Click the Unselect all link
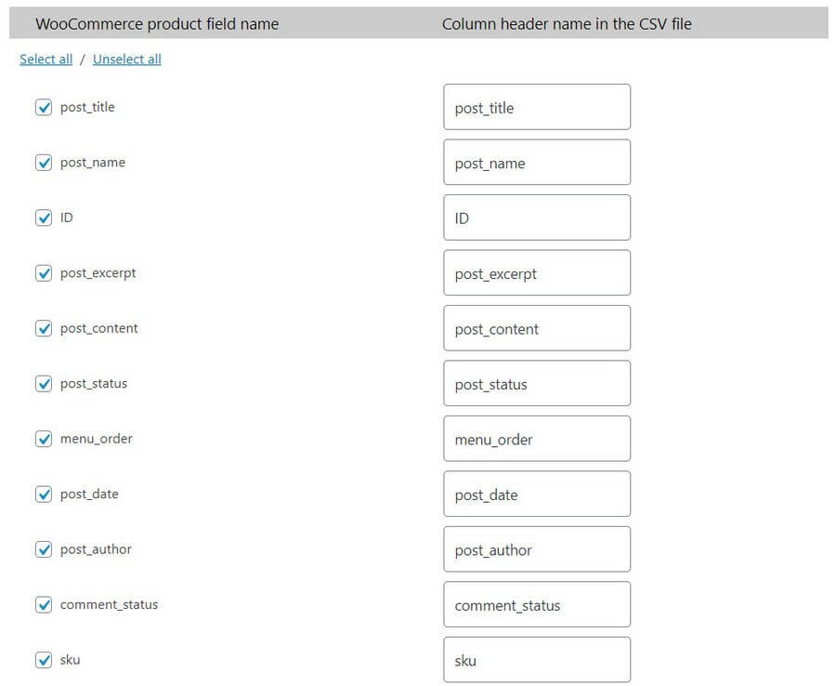This screenshot has height=686, width=836. (127, 59)
